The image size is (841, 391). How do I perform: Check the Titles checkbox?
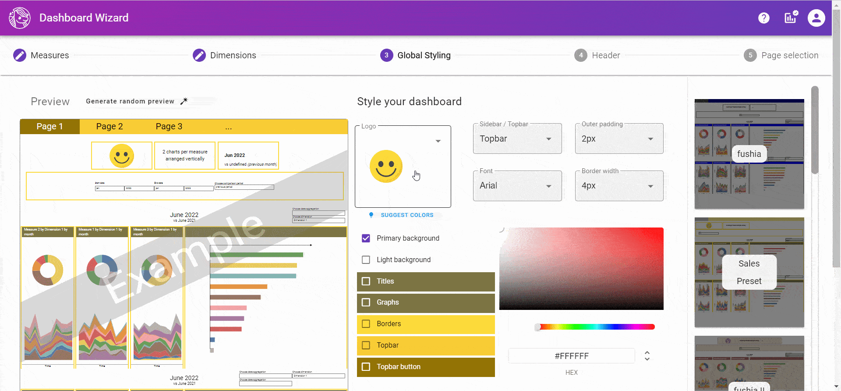click(366, 281)
